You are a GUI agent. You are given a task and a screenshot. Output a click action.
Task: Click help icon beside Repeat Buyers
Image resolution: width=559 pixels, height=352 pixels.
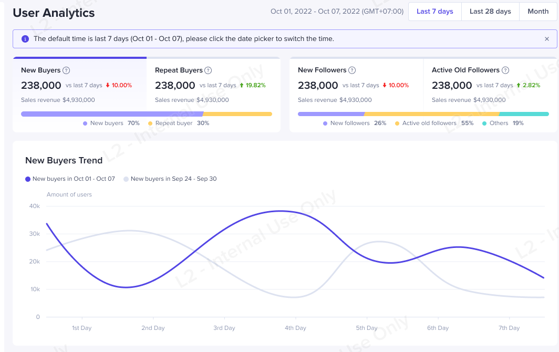tap(208, 70)
